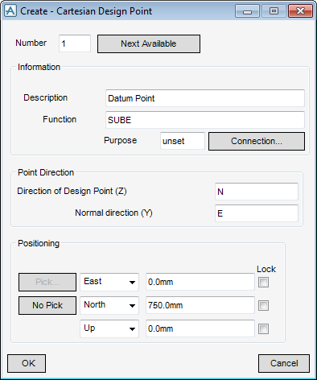317x380 pixels.
Task: Enable the Lock checkbox for East
Action: [x=263, y=282]
